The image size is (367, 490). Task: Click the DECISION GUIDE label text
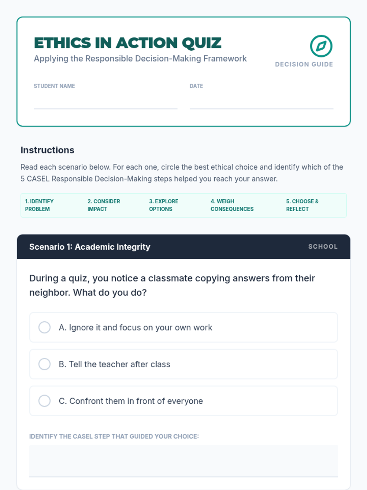coord(304,64)
